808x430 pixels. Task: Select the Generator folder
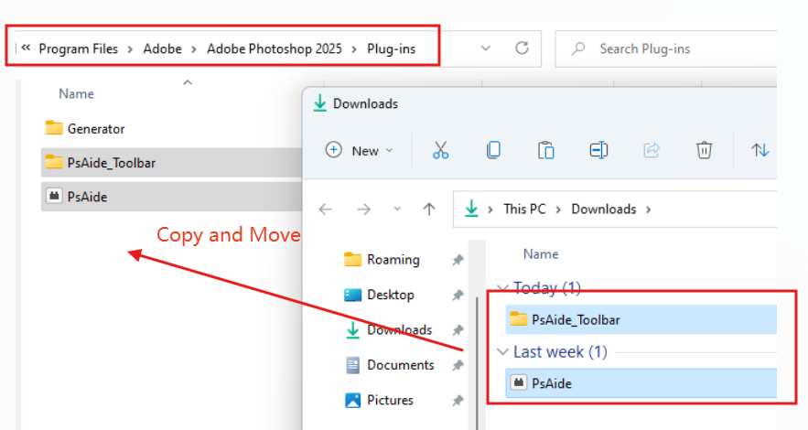[x=95, y=129]
